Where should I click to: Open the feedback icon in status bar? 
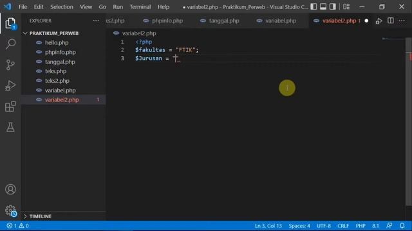(x=389, y=225)
